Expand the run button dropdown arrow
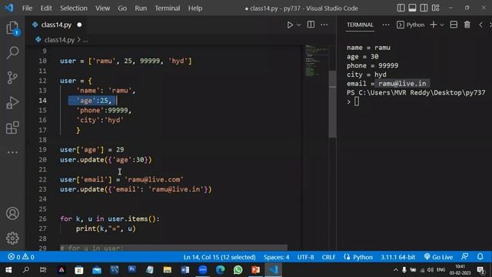This screenshot has height=277, width=492. coord(299,25)
